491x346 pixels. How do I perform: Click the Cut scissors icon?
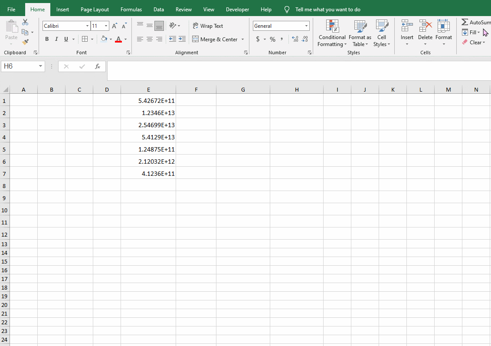coord(25,22)
